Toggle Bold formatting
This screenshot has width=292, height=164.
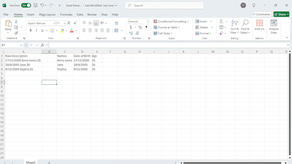[30, 30]
